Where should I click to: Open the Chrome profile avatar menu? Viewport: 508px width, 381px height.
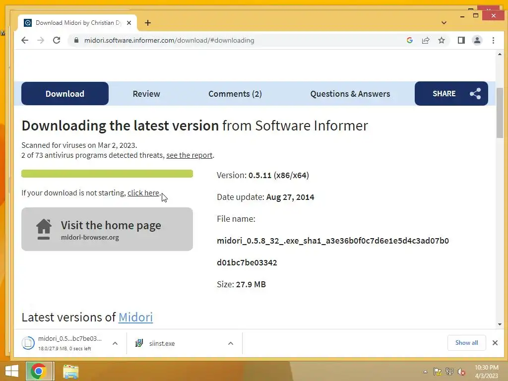pos(477,40)
